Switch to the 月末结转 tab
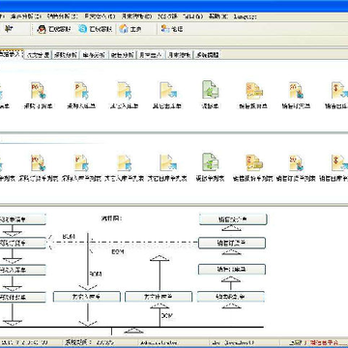Viewport: 348px width, 348px height. coord(179,55)
